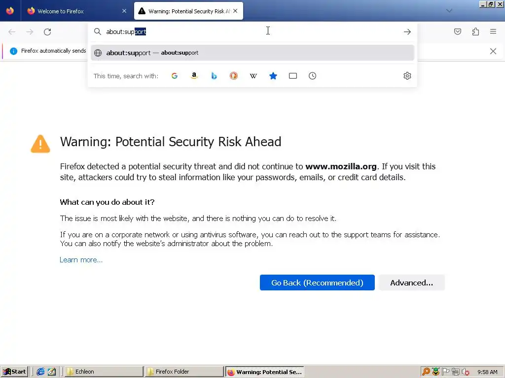Search this time with Bing
The width and height of the screenshot is (505, 378).
click(x=214, y=76)
